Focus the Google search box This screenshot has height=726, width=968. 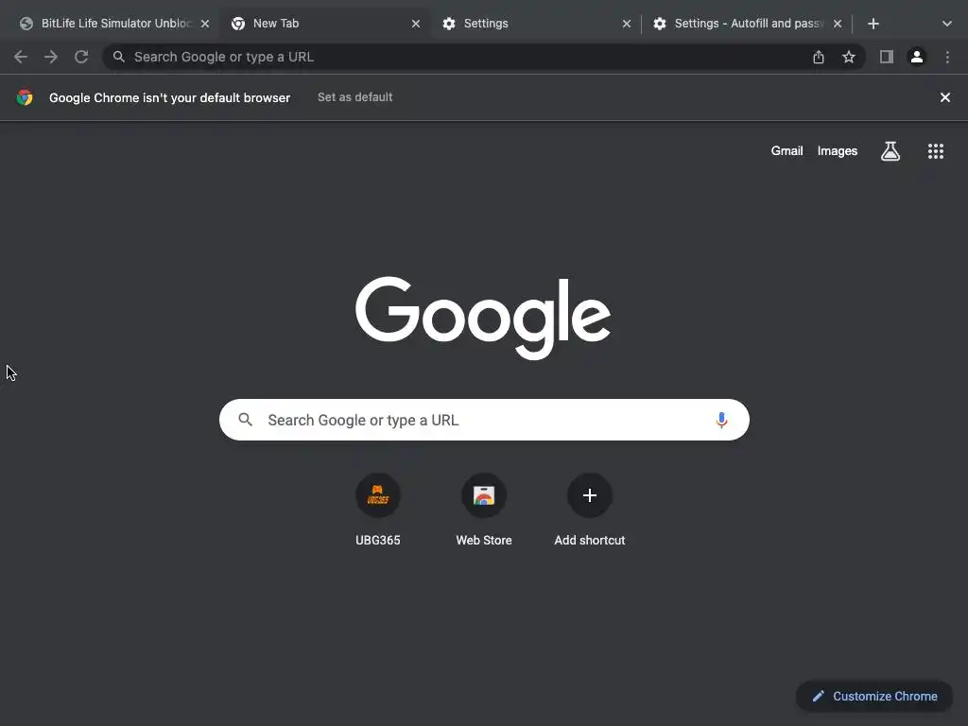(484, 420)
